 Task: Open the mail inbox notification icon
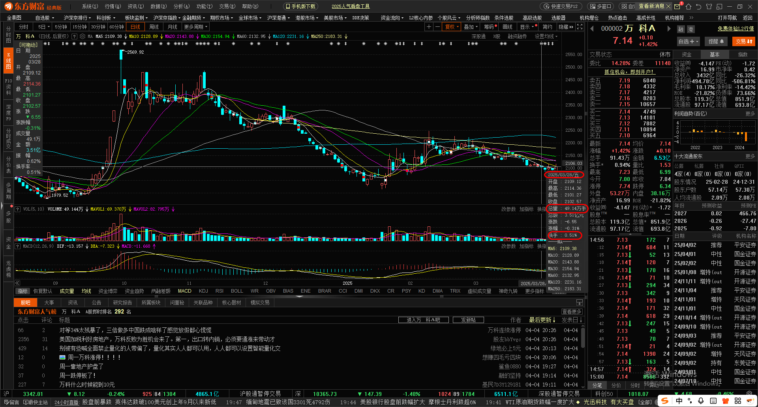tap(677, 6)
